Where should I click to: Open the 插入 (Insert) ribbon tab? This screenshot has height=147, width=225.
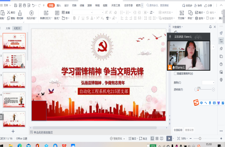pyautogui.click(x=59, y=5)
